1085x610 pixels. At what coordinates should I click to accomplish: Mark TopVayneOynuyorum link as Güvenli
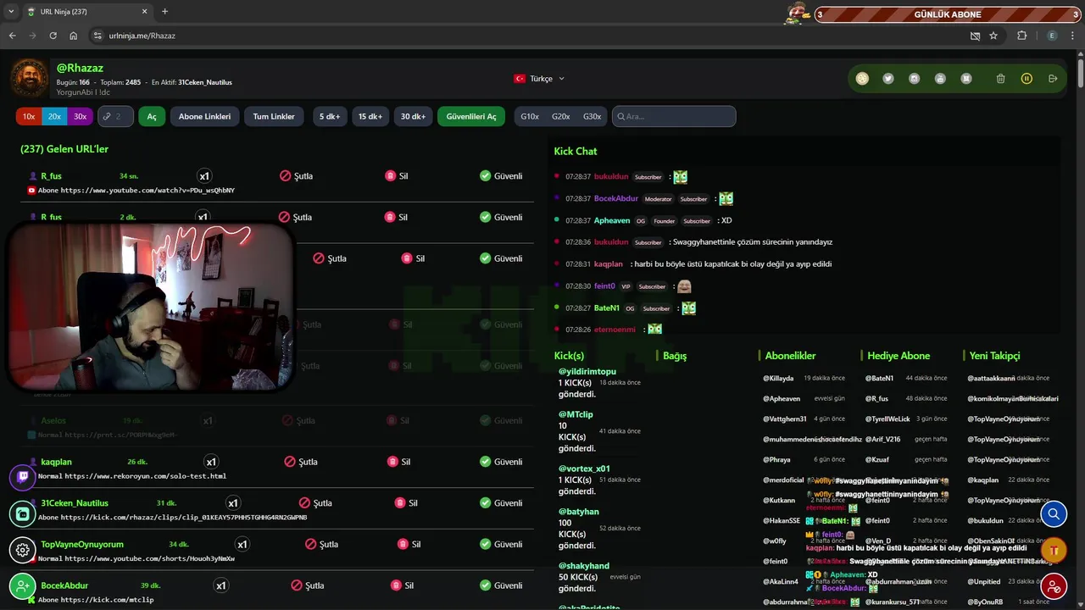point(501,544)
